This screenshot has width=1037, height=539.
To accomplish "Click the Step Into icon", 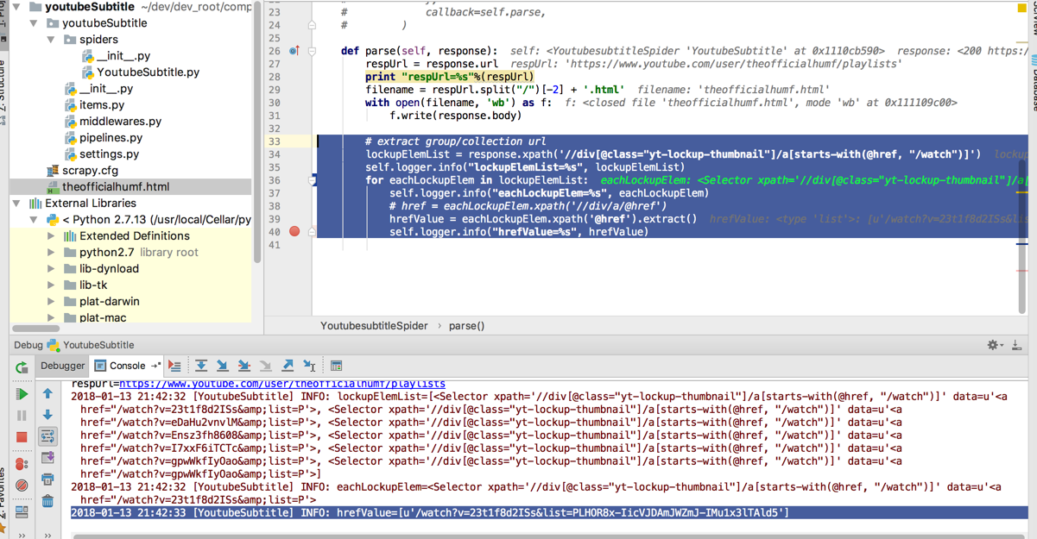I will (x=223, y=366).
